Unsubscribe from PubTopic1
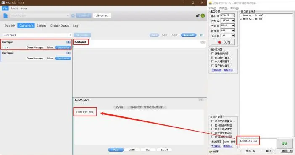Image resolution: width=295 pixels, height=155 pixels. (x=63, y=48)
